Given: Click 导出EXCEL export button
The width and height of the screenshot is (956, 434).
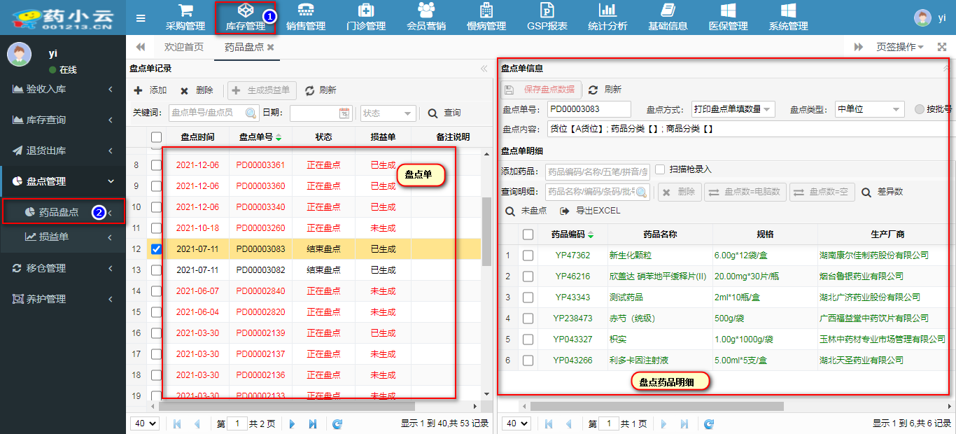Looking at the screenshot, I should click(x=590, y=211).
